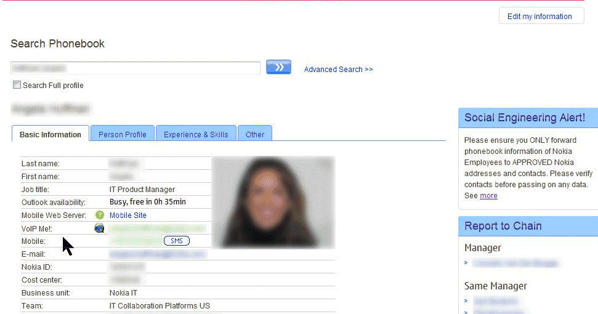Click the Report to Chain panel header
Viewport: 598px width, 314px height.
coord(528,225)
